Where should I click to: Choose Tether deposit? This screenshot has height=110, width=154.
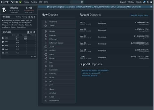tap(59, 26)
